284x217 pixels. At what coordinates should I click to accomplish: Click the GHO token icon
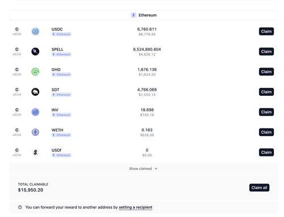[35, 71]
